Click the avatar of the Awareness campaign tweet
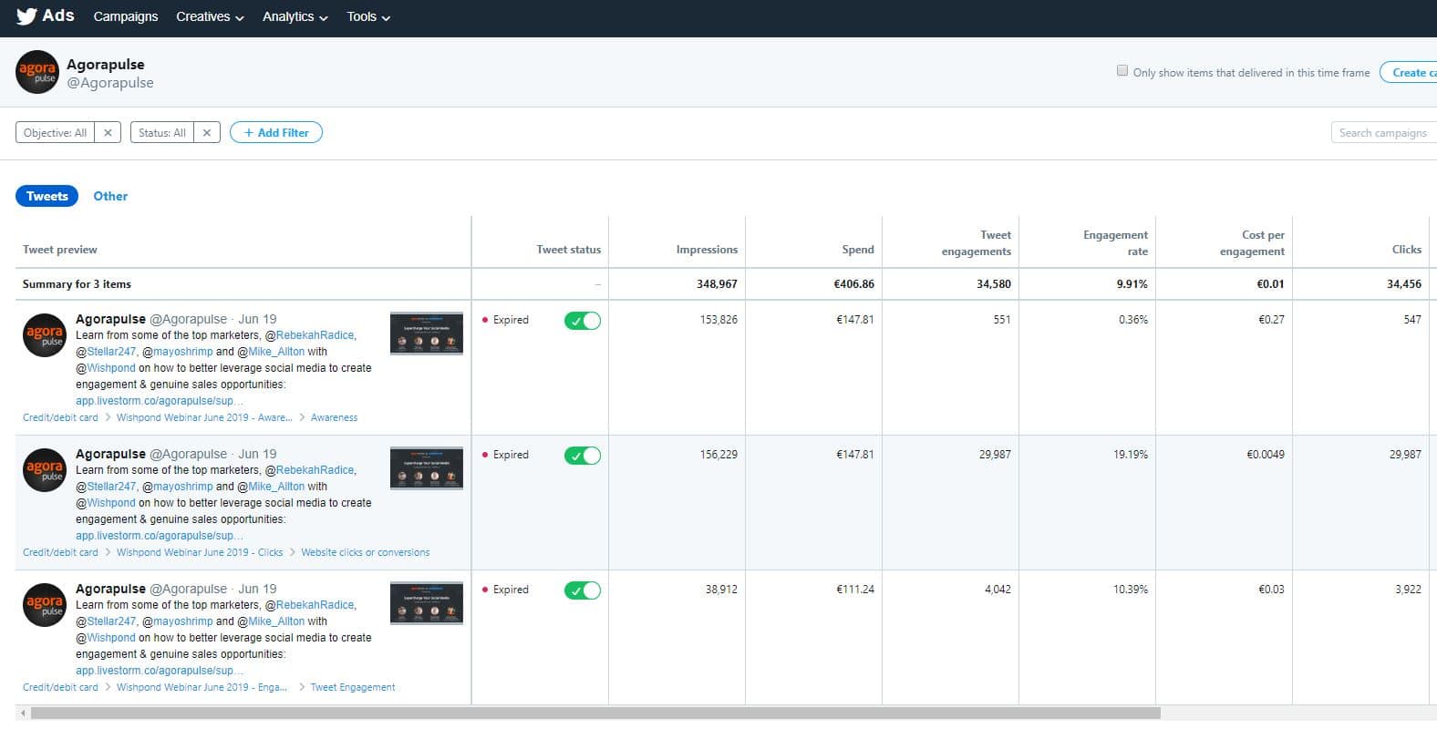The width and height of the screenshot is (1437, 739). 45,335
